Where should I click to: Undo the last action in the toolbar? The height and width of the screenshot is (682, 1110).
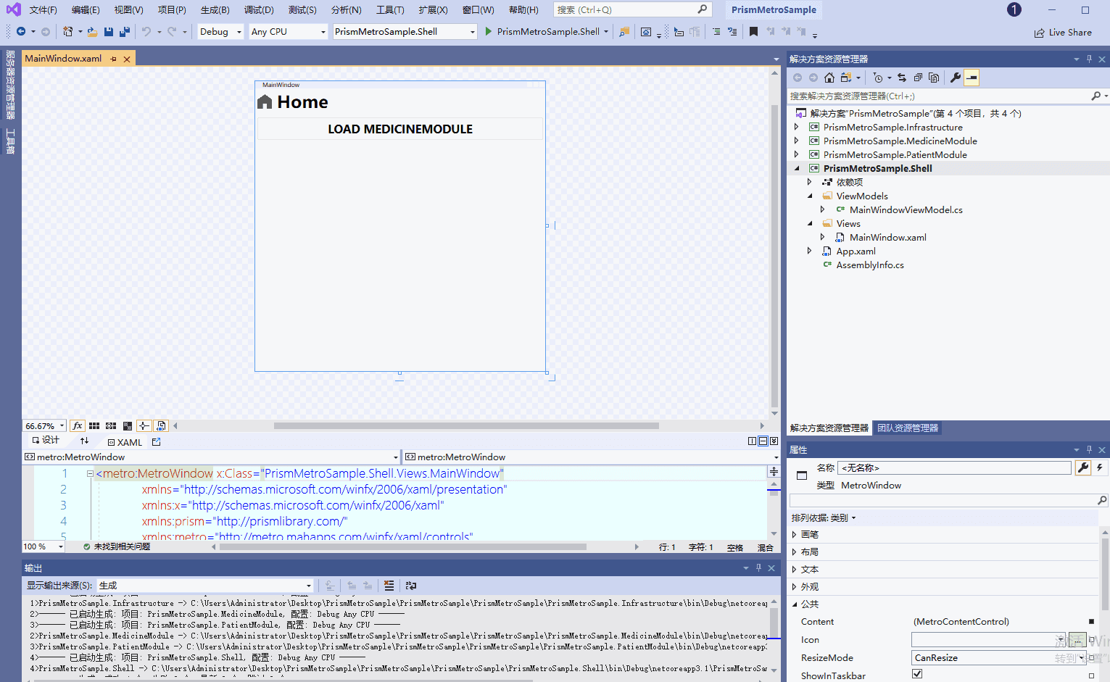tap(146, 31)
